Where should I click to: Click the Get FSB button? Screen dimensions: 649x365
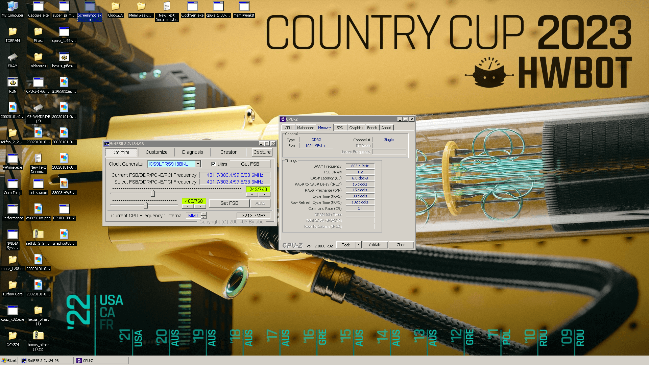tap(250, 164)
